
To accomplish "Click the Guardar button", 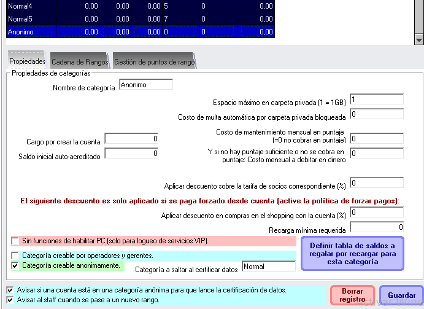I will coord(401,295).
